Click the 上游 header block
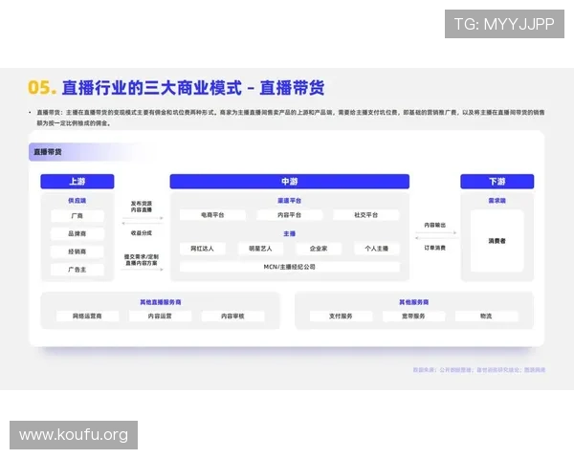 (x=77, y=182)
